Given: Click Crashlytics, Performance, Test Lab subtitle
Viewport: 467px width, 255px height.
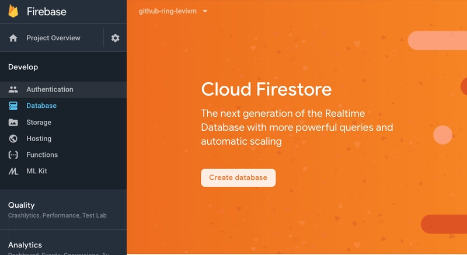Looking at the screenshot, I should (57, 215).
